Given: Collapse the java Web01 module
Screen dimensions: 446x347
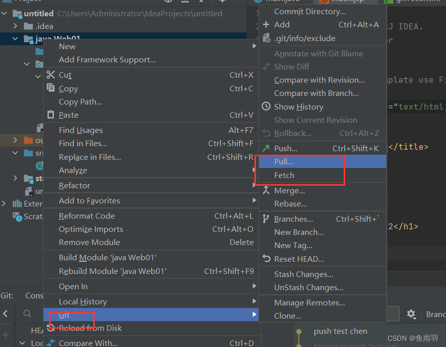Looking at the screenshot, I should click(15, 39).
